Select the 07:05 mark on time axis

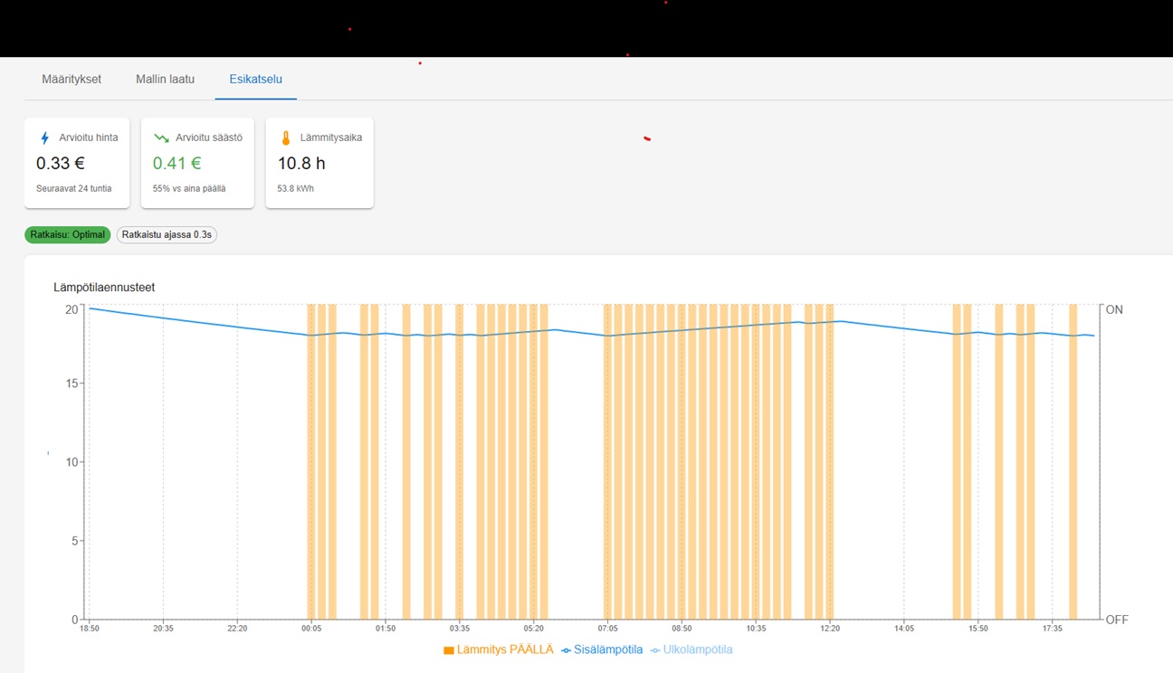pyautogui.click(x=607, y=628)
